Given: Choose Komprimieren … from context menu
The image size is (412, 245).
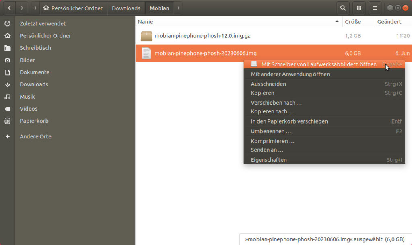Looking at the screenshot, I should (x=324, y=141).
